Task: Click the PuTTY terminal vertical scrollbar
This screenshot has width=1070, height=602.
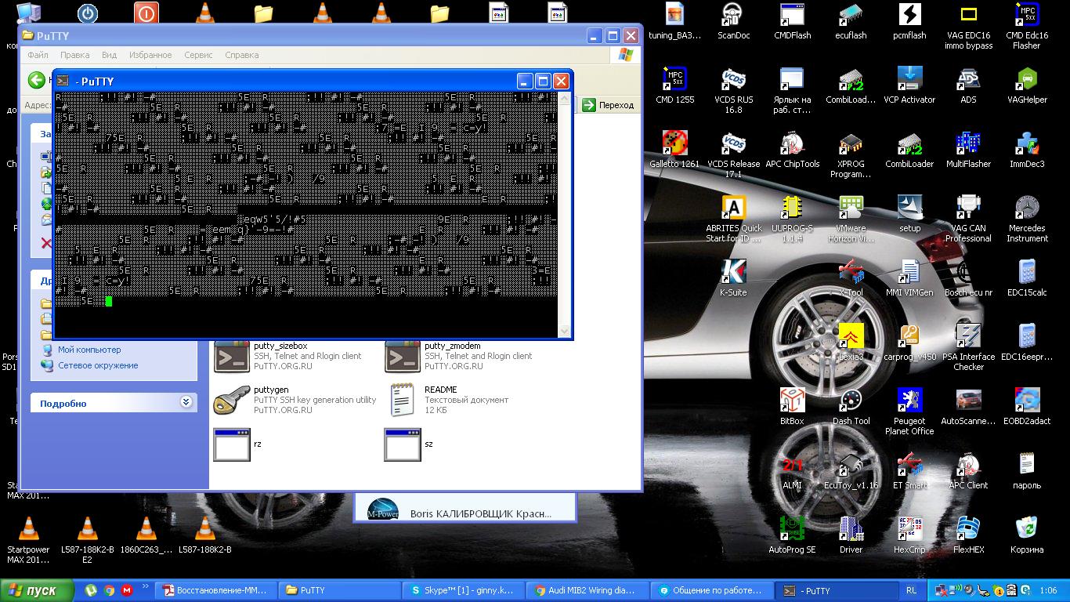Action: 564,212
